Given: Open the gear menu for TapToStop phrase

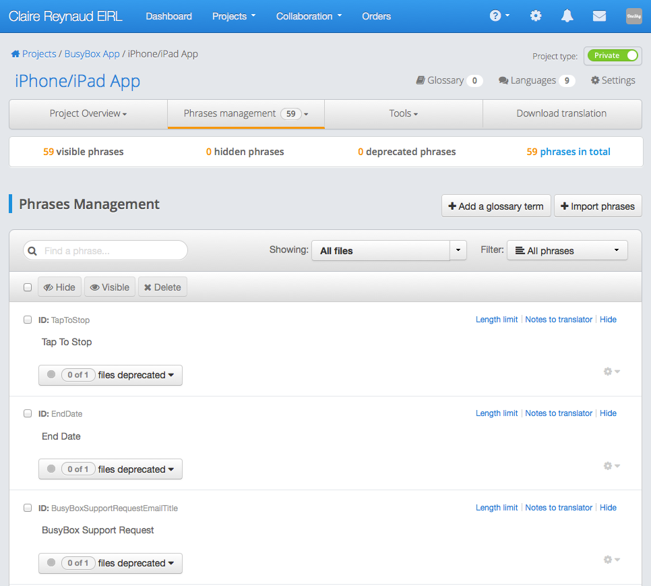Looking at the screenshot, I should click(x=611, y=372).
